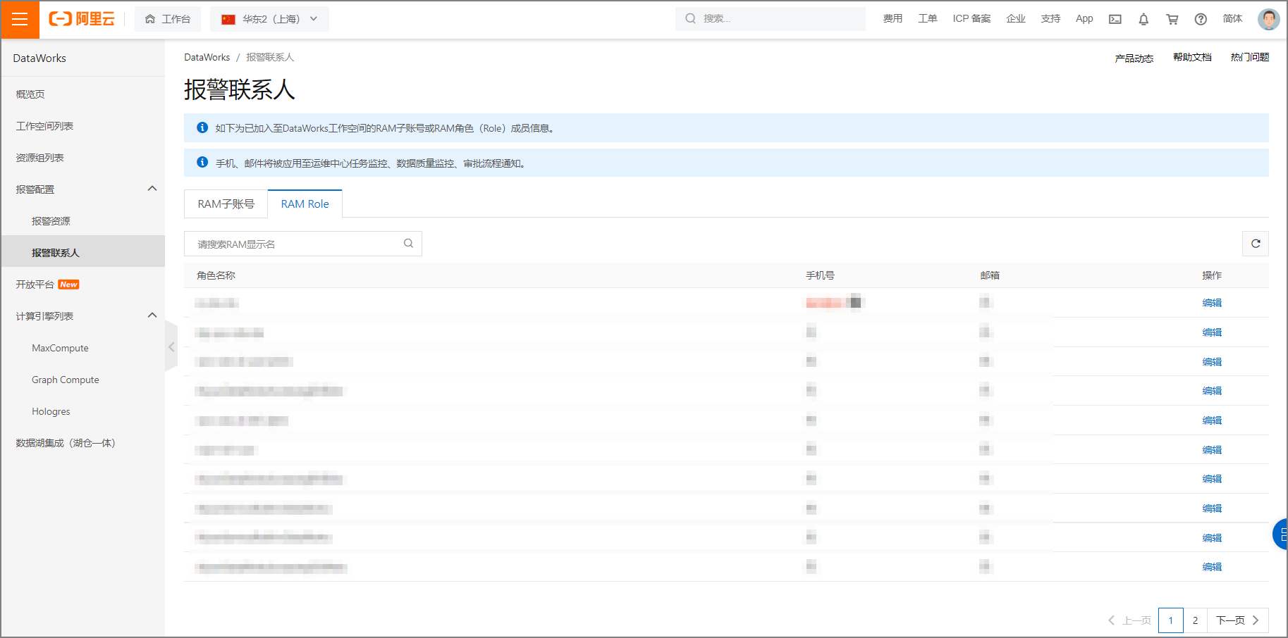This screenshot has height=638, width=1288.
Task: Open the floating blue assistant widget
Action: point(1280,534)
